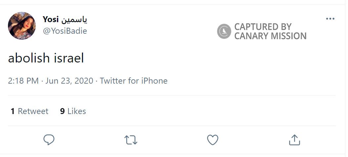Screen dimensions: 348x157
Task: Retweet this post using the arrows icon
Action: click(131, 140)
